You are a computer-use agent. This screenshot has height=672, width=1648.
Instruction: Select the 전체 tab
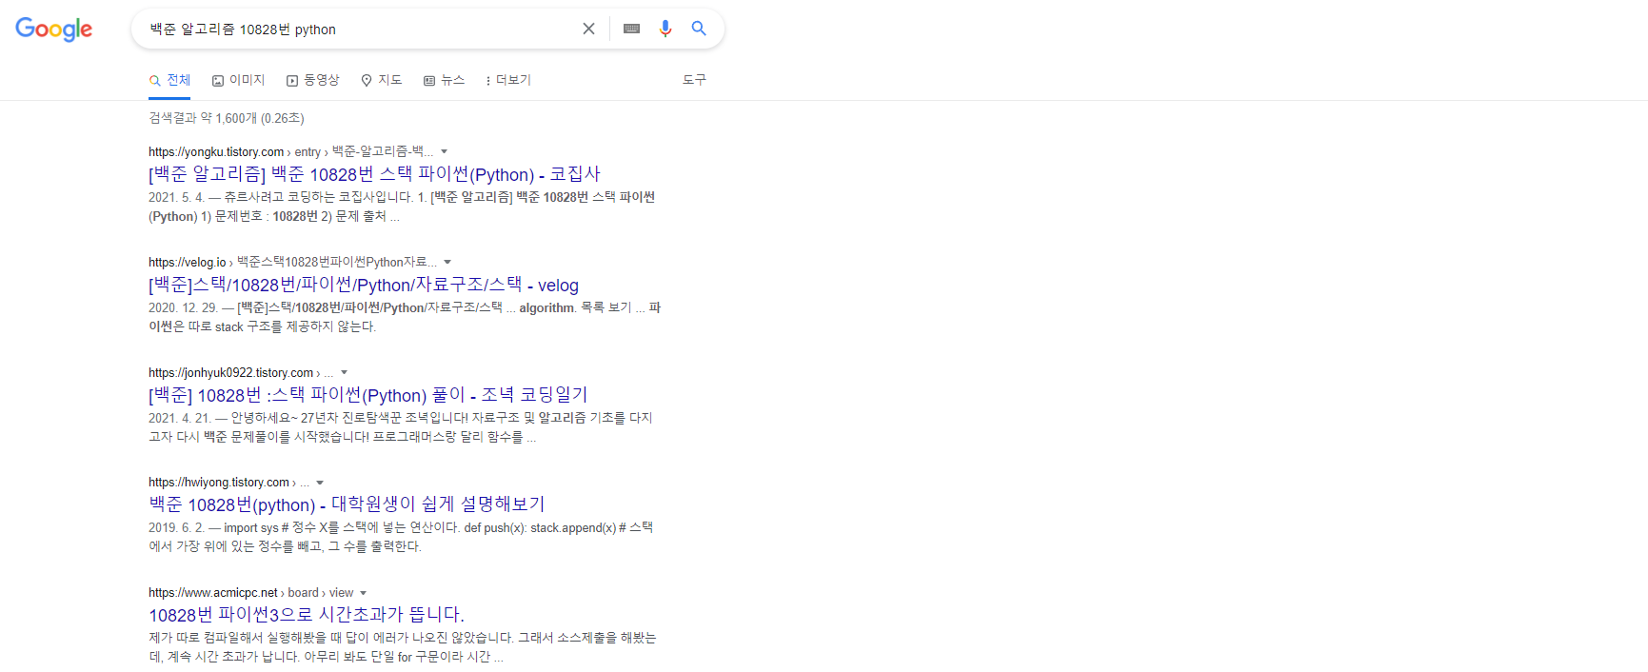tap(169, 80)
